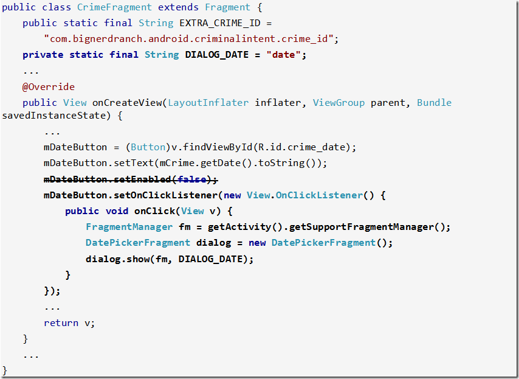Click the return v; statement

click(x=69, y=322)
